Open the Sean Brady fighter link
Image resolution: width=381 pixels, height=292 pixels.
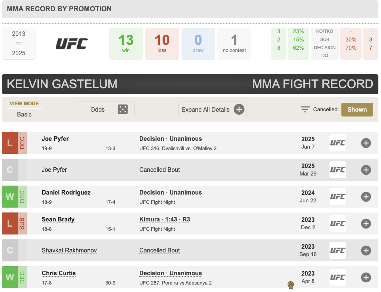click(x=58, y=219)
